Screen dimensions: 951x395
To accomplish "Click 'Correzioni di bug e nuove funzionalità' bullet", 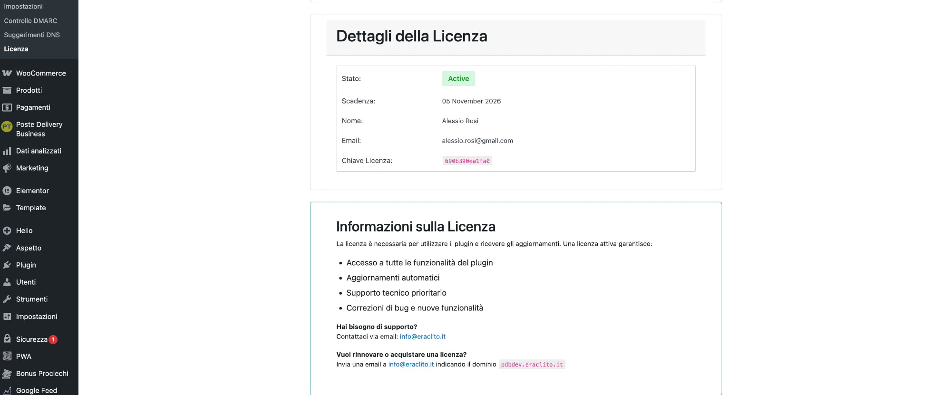I will point(415,308).
